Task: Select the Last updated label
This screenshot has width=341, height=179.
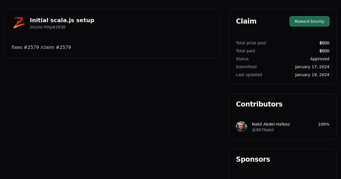Action: [x=249, y=75]
